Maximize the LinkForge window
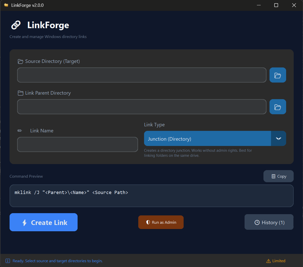Screen dimensions: 303x267 click(276, 5)
